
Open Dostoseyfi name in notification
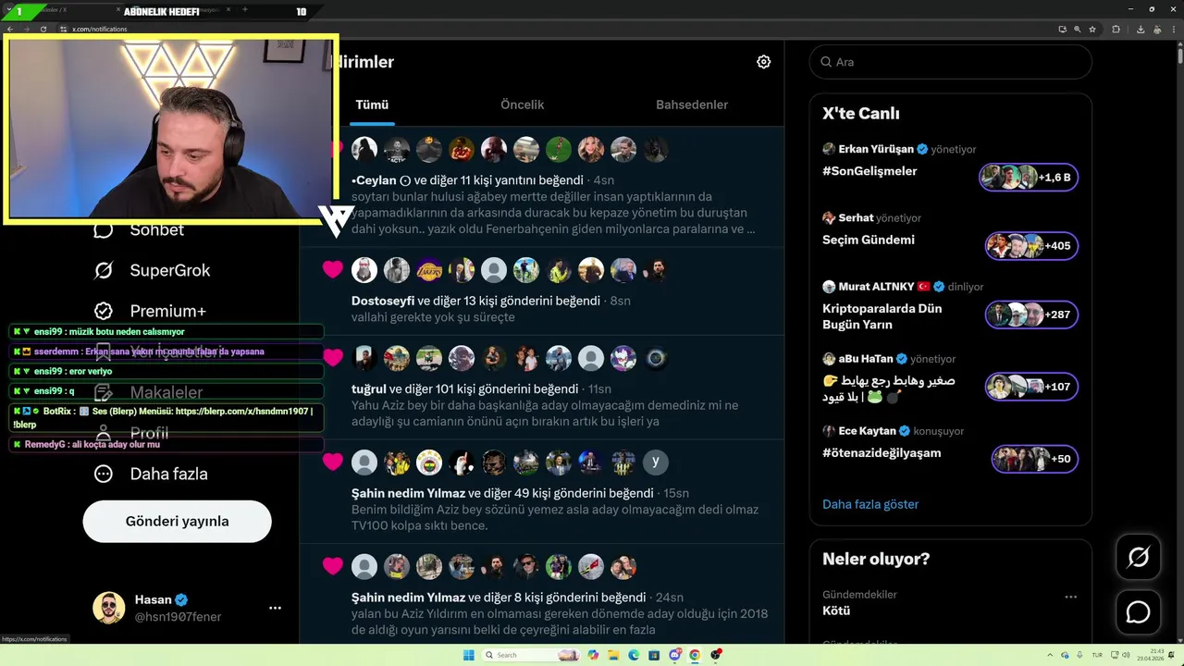pos(383,301)
